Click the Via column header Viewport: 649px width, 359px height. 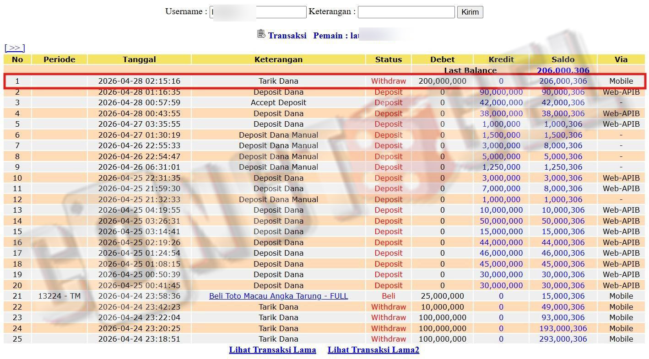(x=621, y=59)
